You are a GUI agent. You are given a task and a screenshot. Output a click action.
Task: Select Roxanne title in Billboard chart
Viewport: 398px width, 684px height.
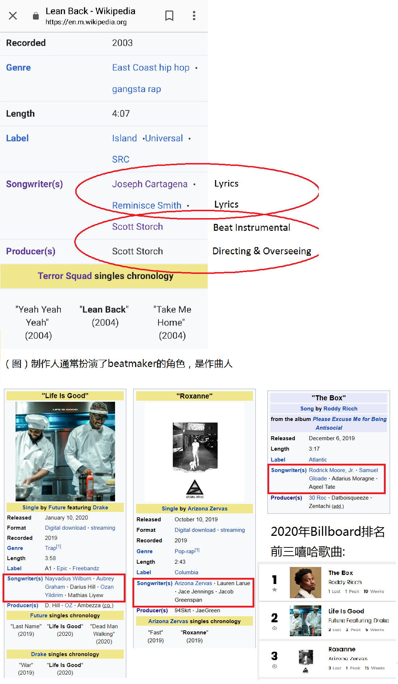(342, 649)
